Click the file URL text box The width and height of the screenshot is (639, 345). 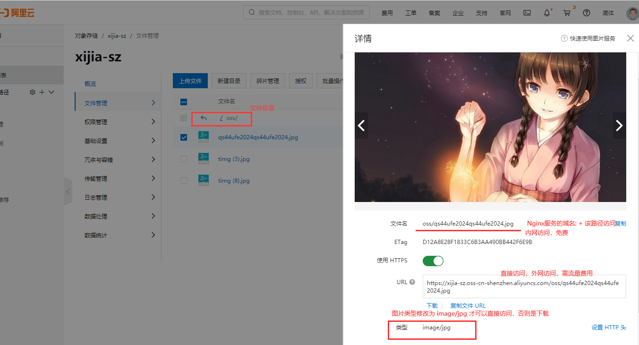[x=524, y=286]
